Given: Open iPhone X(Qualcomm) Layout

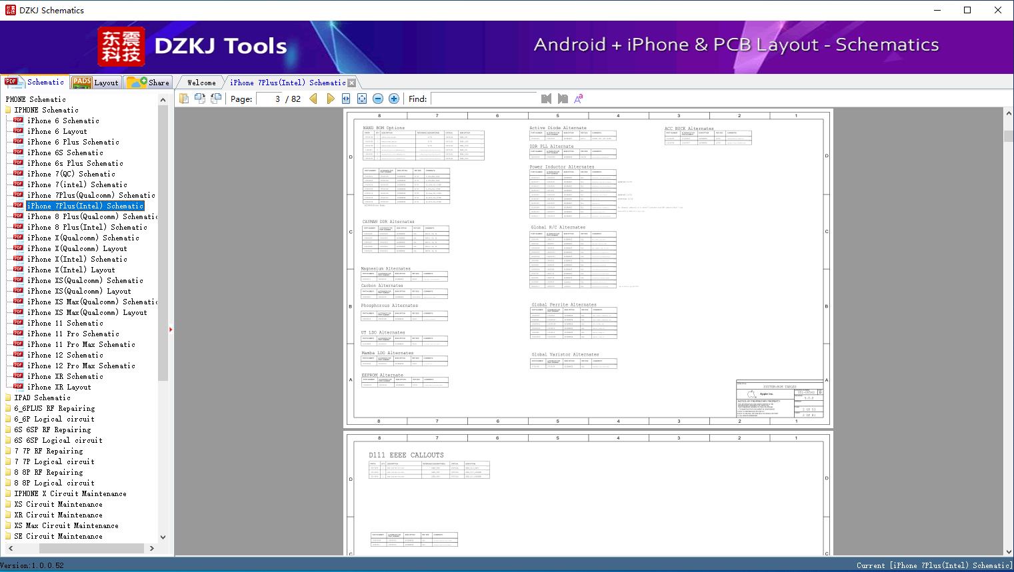Looking at the screenshot, I should [77, 248].
